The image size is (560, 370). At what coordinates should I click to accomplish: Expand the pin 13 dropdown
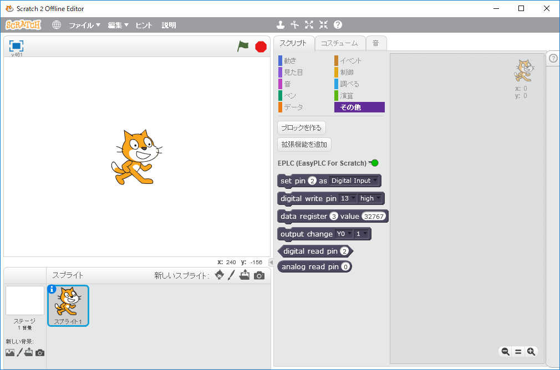coord(348,198)
